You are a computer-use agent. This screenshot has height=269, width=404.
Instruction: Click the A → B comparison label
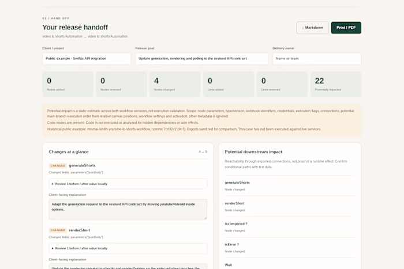(203, 151)
